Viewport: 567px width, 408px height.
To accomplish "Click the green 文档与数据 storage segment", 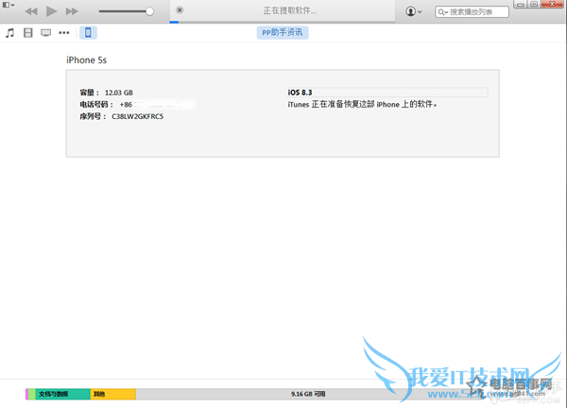I will coord(62,394).
